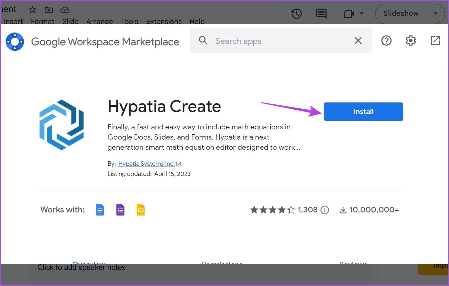Expand the Slideshow options arrow
The height and width of the screenshot is (286, 449).
pyautogui.click(x=436, y=13)
